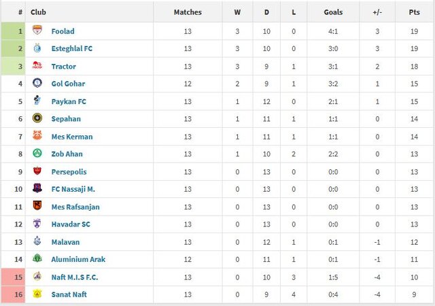Screen dimensions: 435x306
Task: Click the red position 16 cell
Action: (x=20, y=294)
